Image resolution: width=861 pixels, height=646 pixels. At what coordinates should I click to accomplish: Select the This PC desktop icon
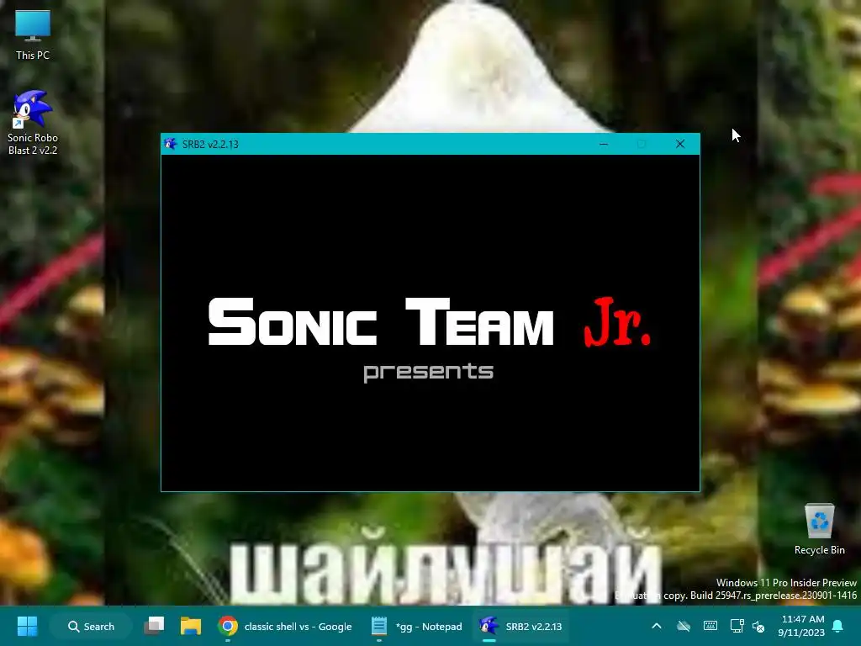33,35
